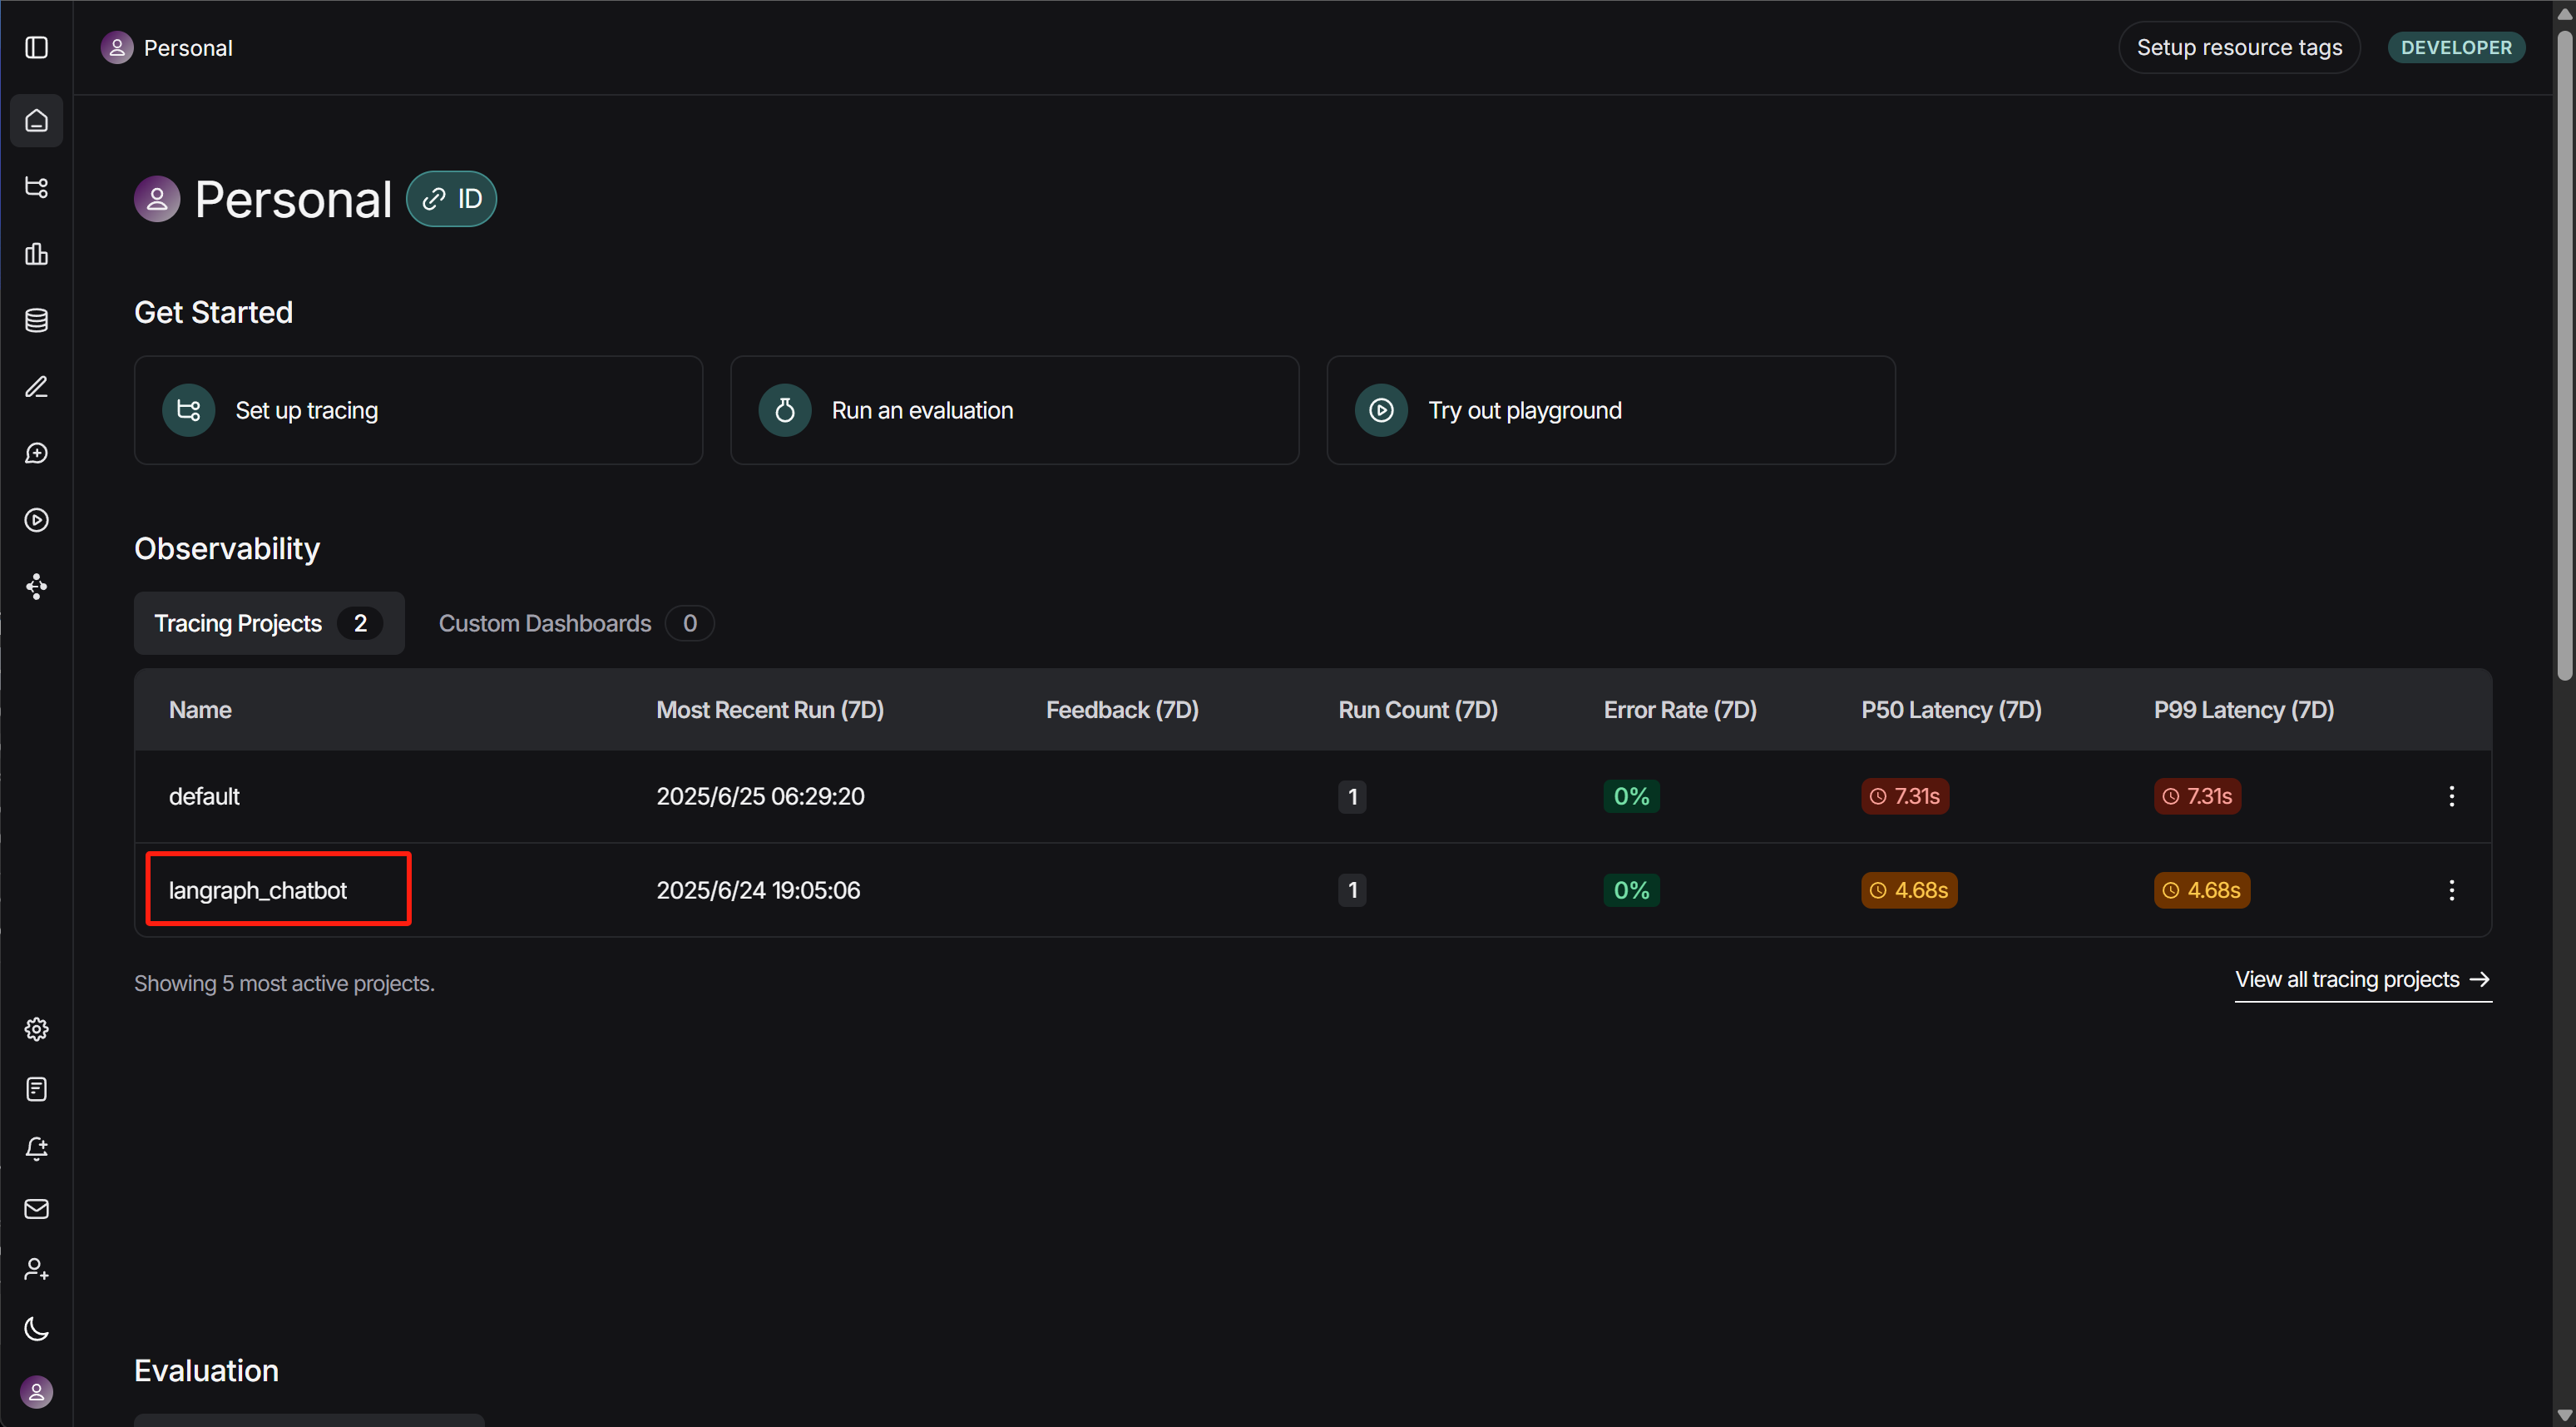The height and width of the screenshot is (1427, 2576).
Task: Open the Home icon in sidebar
Action: coord(36,120)
